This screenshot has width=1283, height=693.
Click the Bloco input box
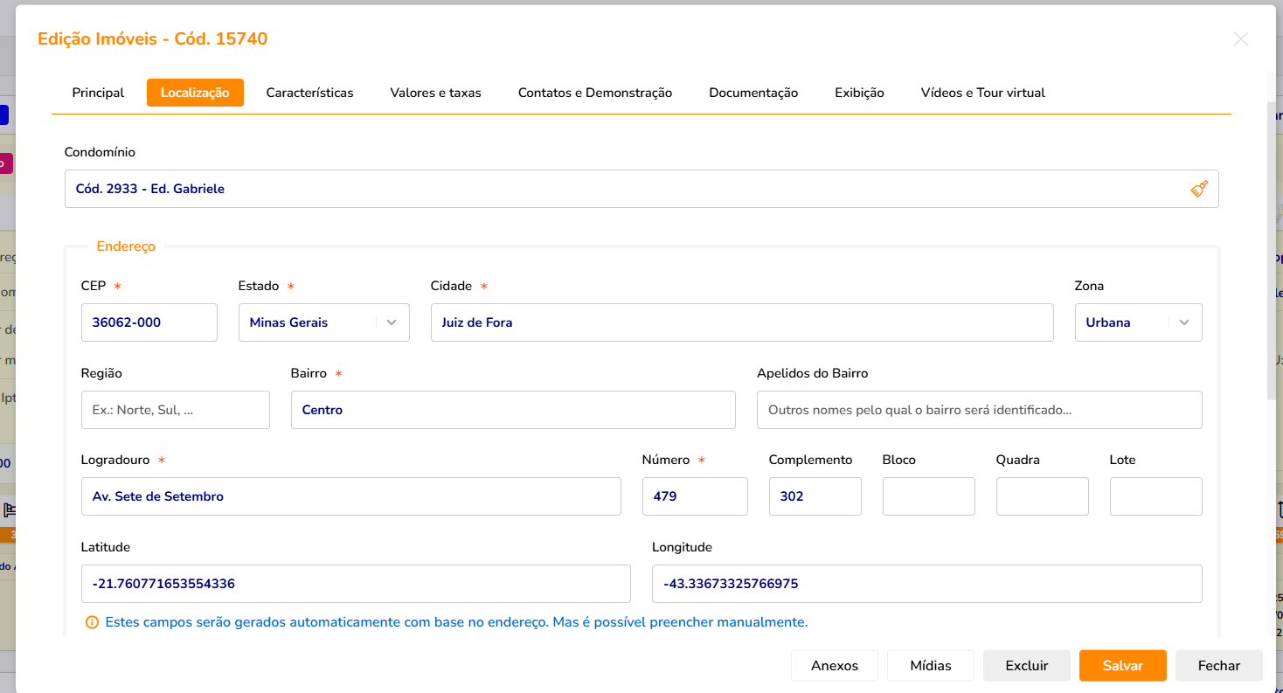[x=928, y=496]
